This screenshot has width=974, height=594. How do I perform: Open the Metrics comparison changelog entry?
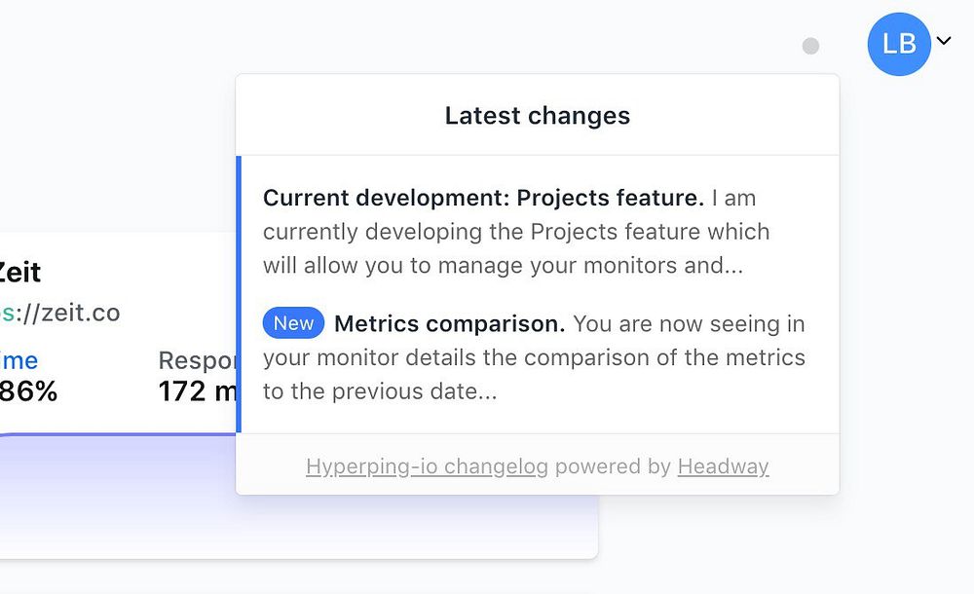(x=449, y=323)
